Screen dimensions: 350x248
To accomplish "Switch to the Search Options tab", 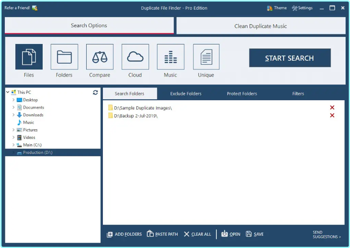I will [x=89, y=26].
